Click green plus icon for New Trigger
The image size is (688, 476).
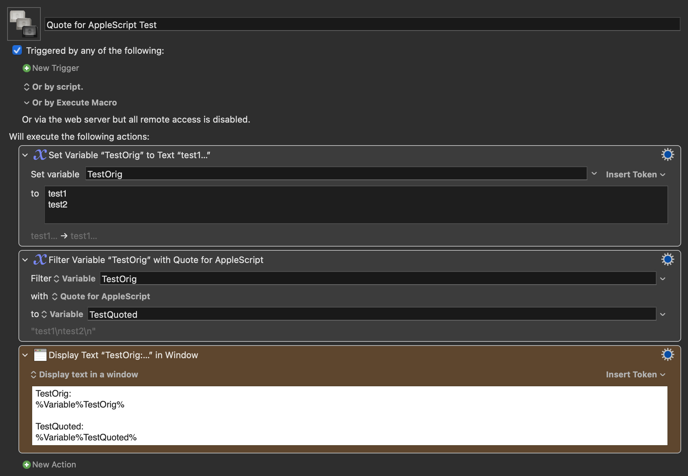point(26,68)
